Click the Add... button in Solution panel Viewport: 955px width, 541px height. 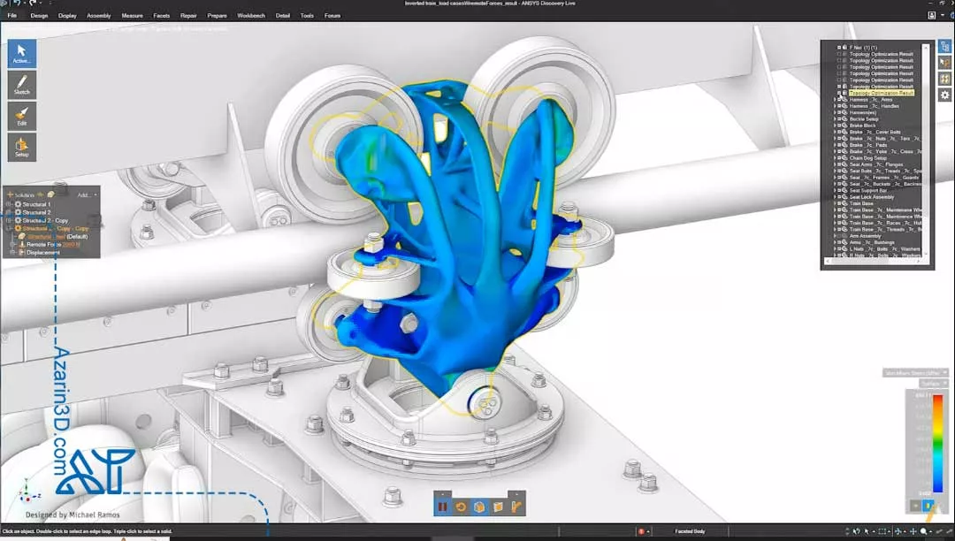click(85, 194)
